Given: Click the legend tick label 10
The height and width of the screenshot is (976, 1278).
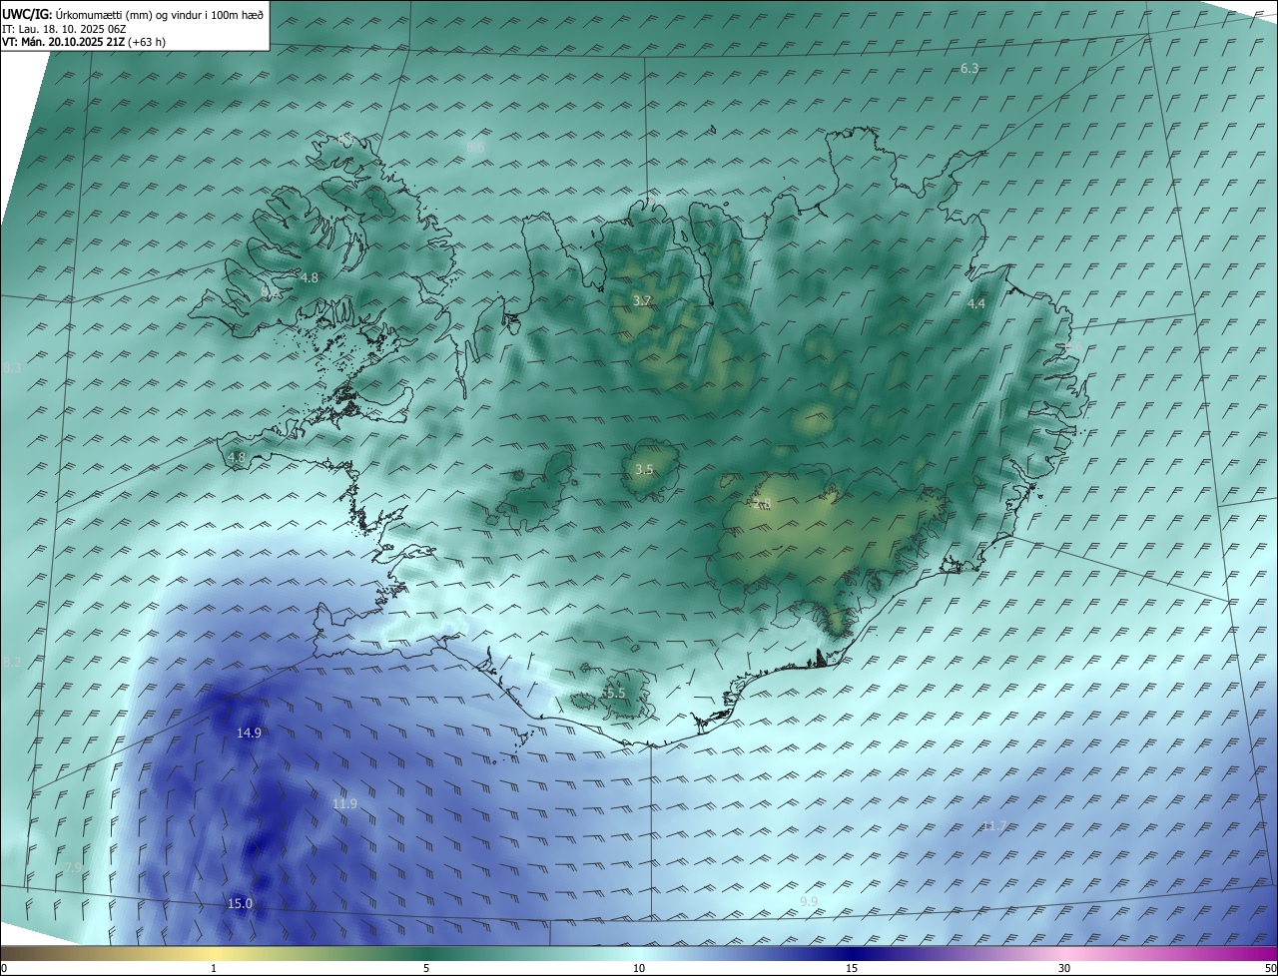Looking at the screenshot, I should click(x=639, y=968).
